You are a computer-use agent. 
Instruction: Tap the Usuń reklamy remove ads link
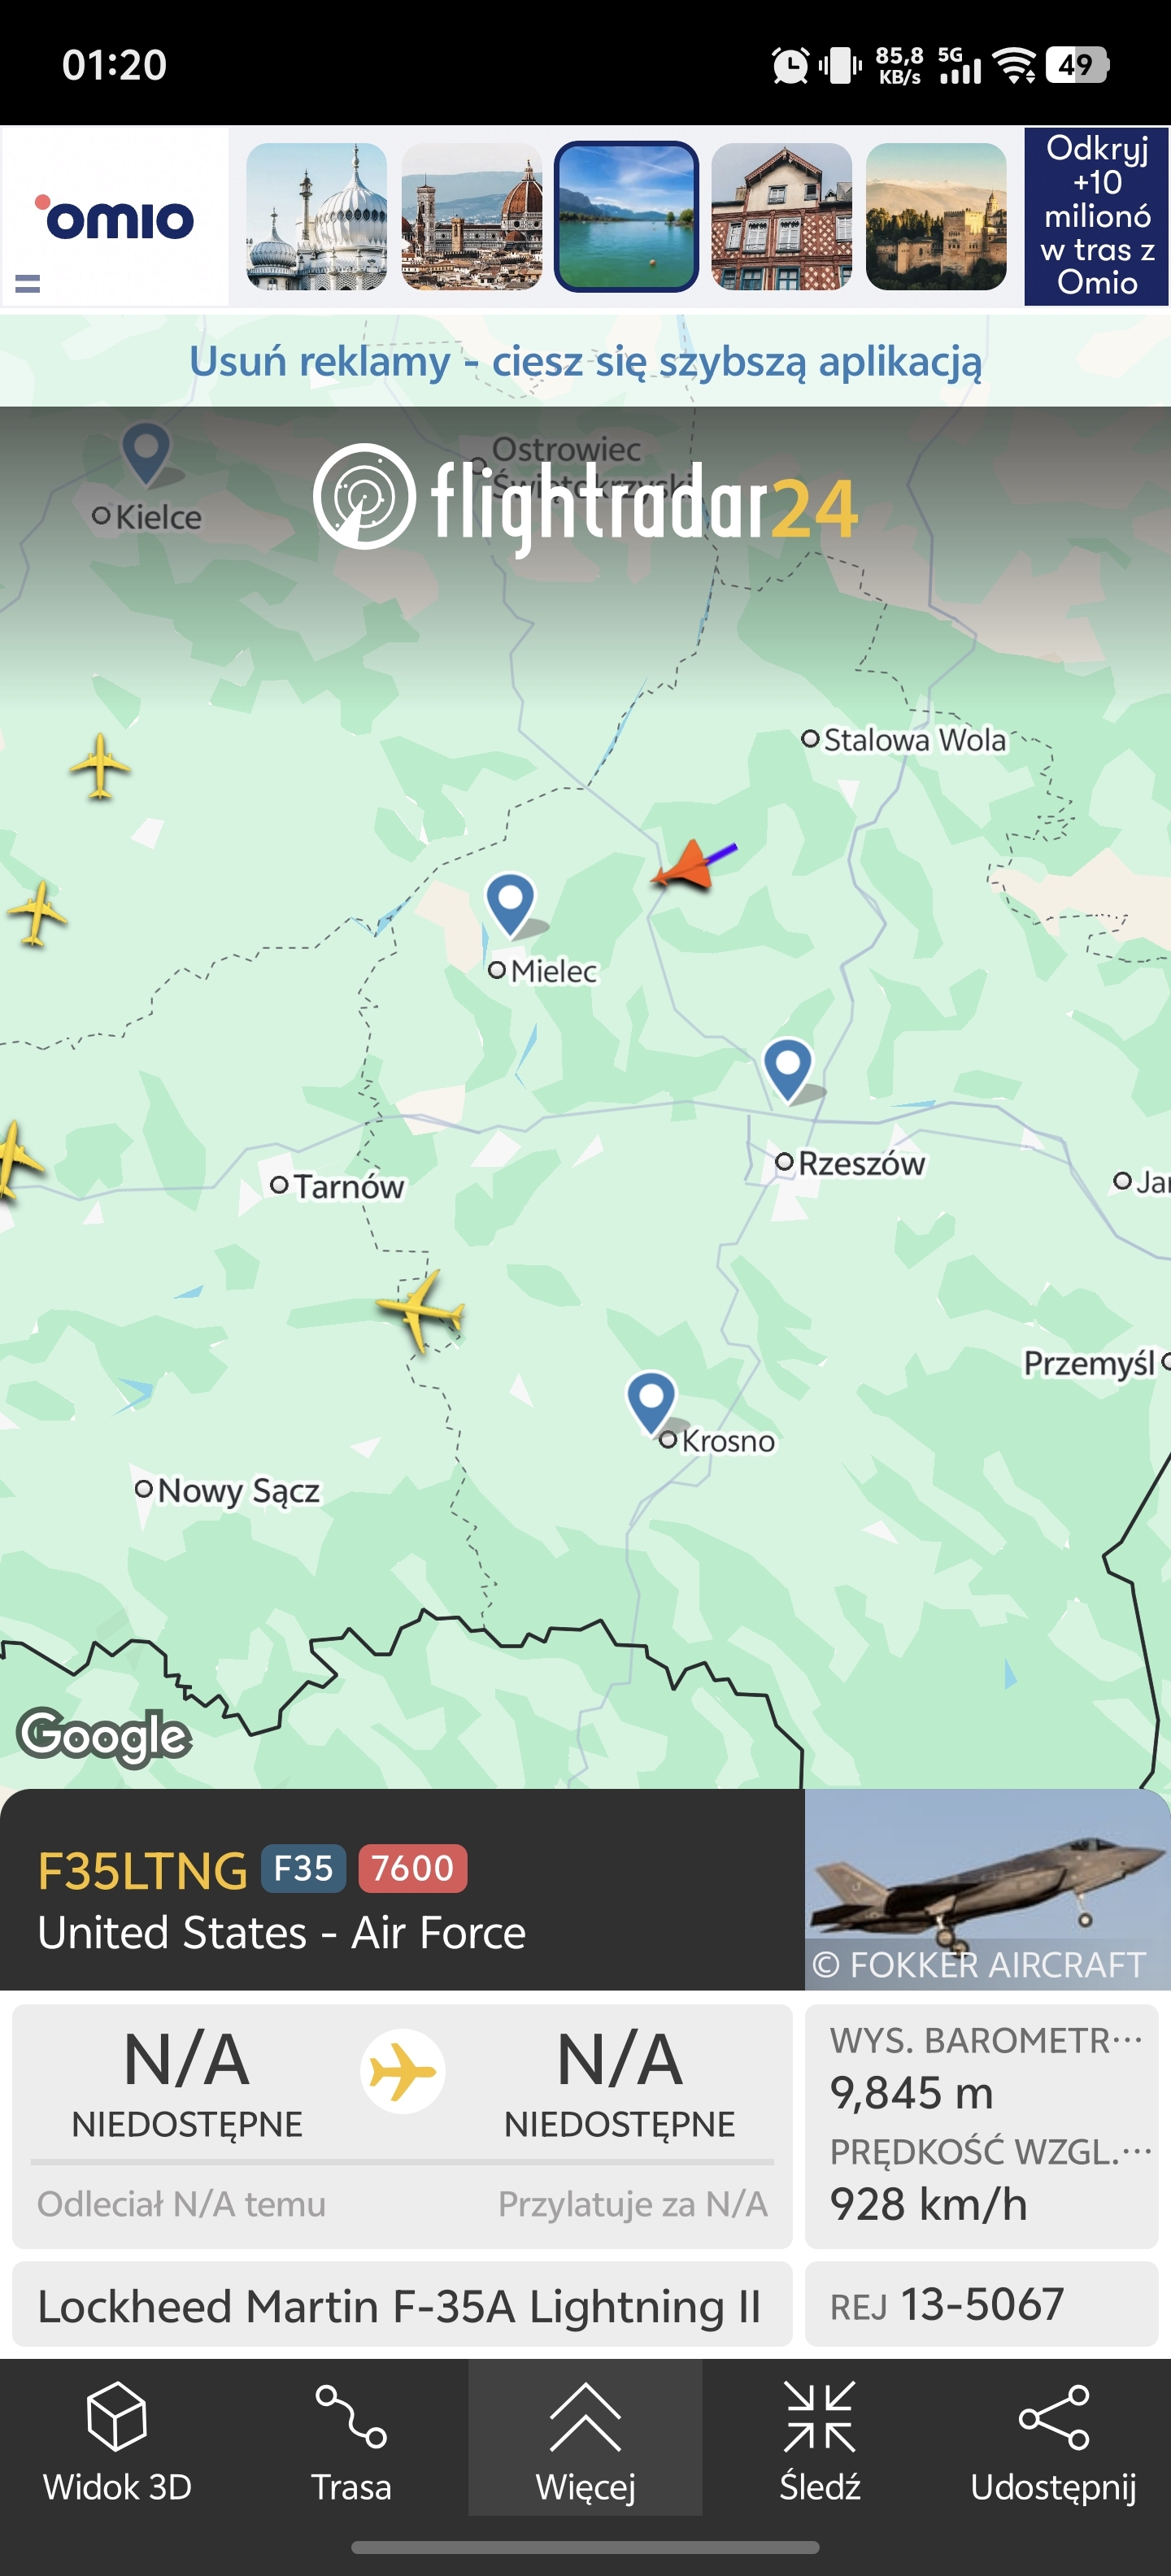click(585, 361)
